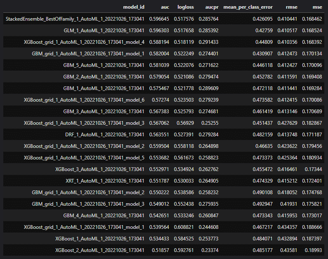Viewport: 328px width, 259px height.
Task: Select GBM_grid_1 model_2 model id
Action: click(x=88, y=192)
